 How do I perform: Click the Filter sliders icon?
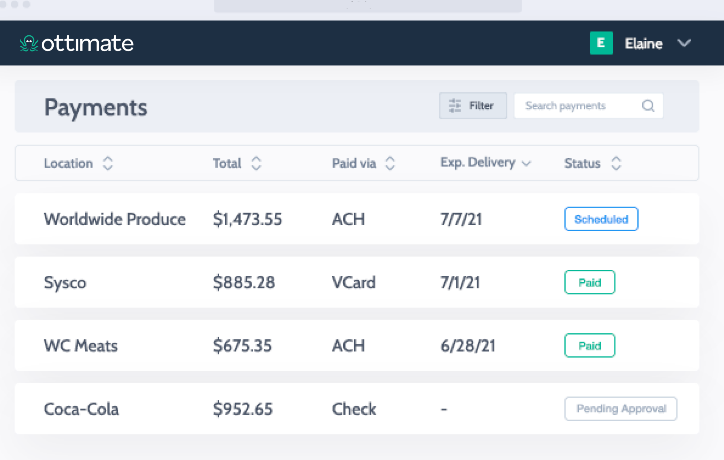point(455,105)
